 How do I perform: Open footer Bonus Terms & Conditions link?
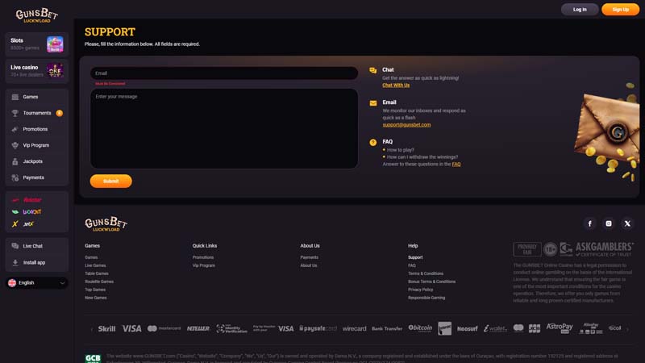click(431, 282)
